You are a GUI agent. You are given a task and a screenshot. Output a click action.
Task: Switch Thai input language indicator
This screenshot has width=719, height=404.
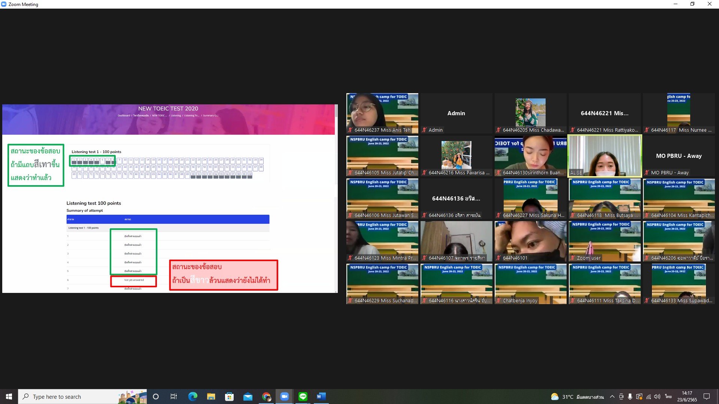pyautogui.click(x=668, y=397)
